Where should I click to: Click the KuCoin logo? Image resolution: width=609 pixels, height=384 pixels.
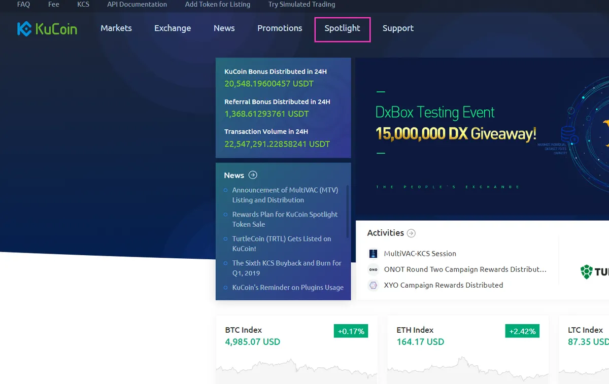47,29
